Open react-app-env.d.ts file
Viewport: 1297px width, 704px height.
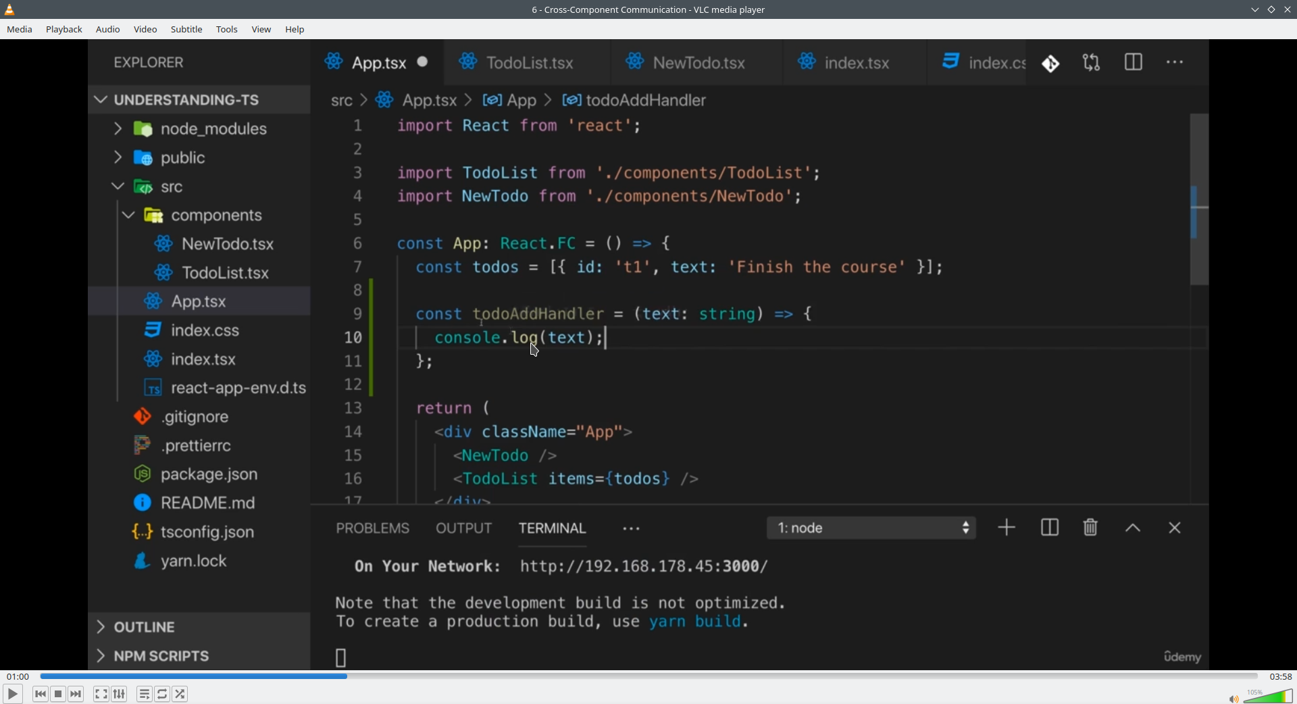point(199,388)
